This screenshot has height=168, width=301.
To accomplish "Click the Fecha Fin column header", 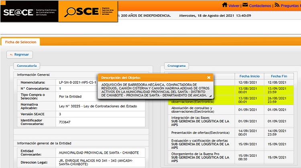I will [279, 76].
